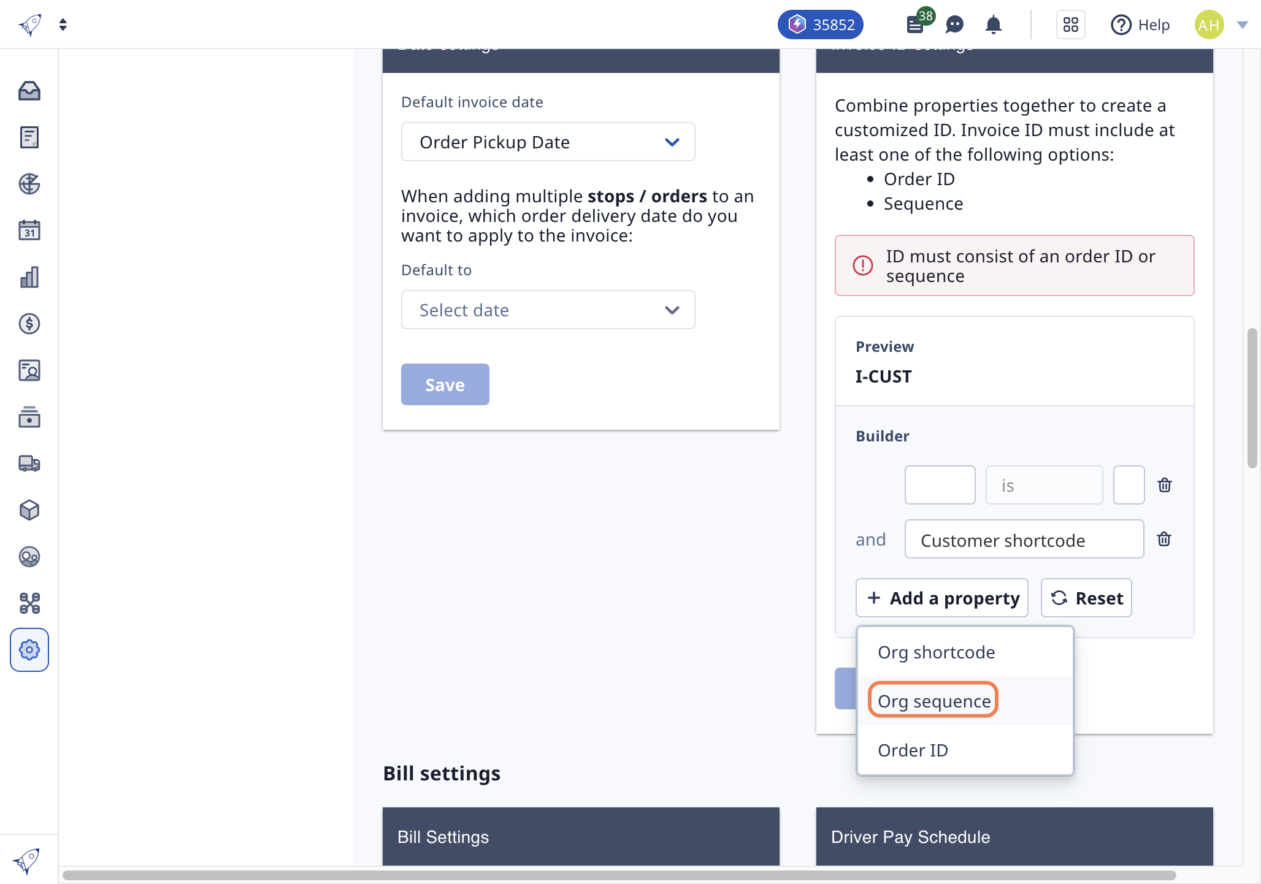Click Save button for date settings
Image resolution: width=1261 pixels, height=884 pixels.
[445, 384]
